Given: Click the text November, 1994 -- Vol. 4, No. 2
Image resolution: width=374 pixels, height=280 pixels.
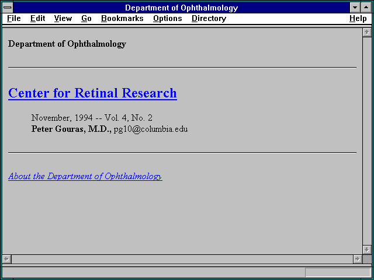Looking at the screenshot, I should [x=92, y=118].
